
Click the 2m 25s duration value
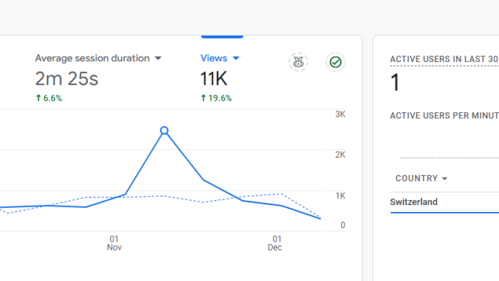[66, 78]
